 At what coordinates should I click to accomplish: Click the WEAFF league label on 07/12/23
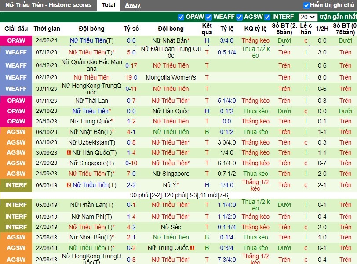pos(16,53)
